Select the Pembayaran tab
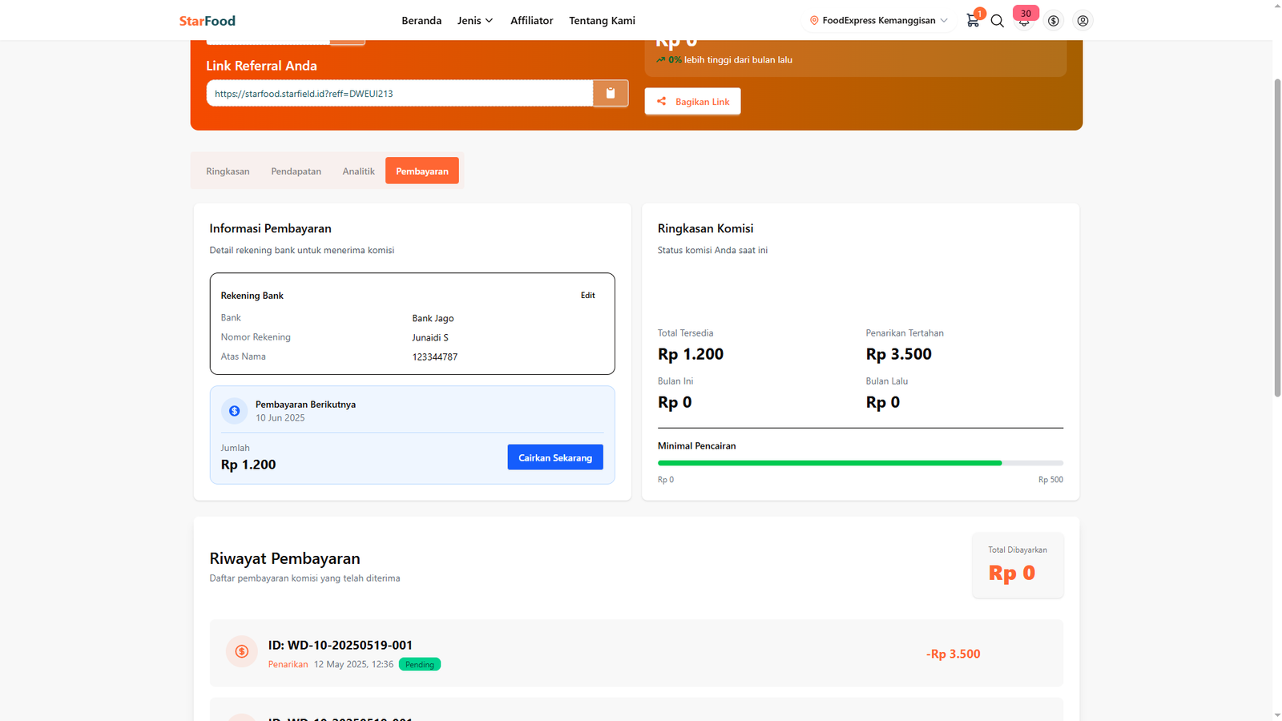Viewport: 1282px width, 721px height. tap(421, 171)
